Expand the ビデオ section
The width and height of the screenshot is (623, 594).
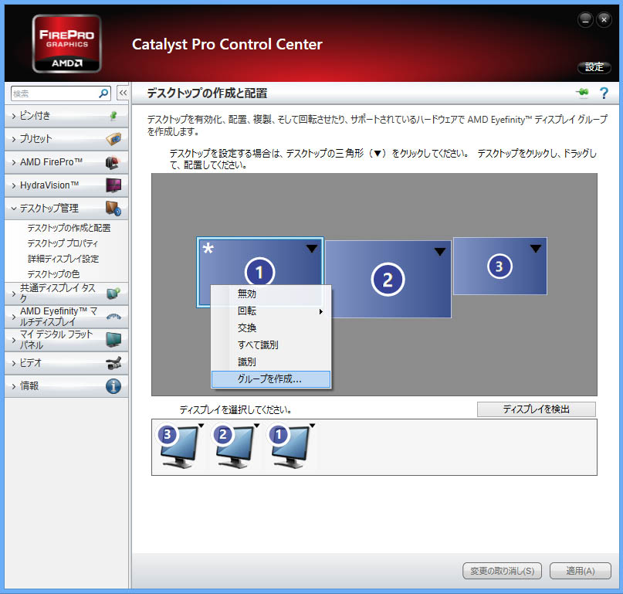pos(13,363)
